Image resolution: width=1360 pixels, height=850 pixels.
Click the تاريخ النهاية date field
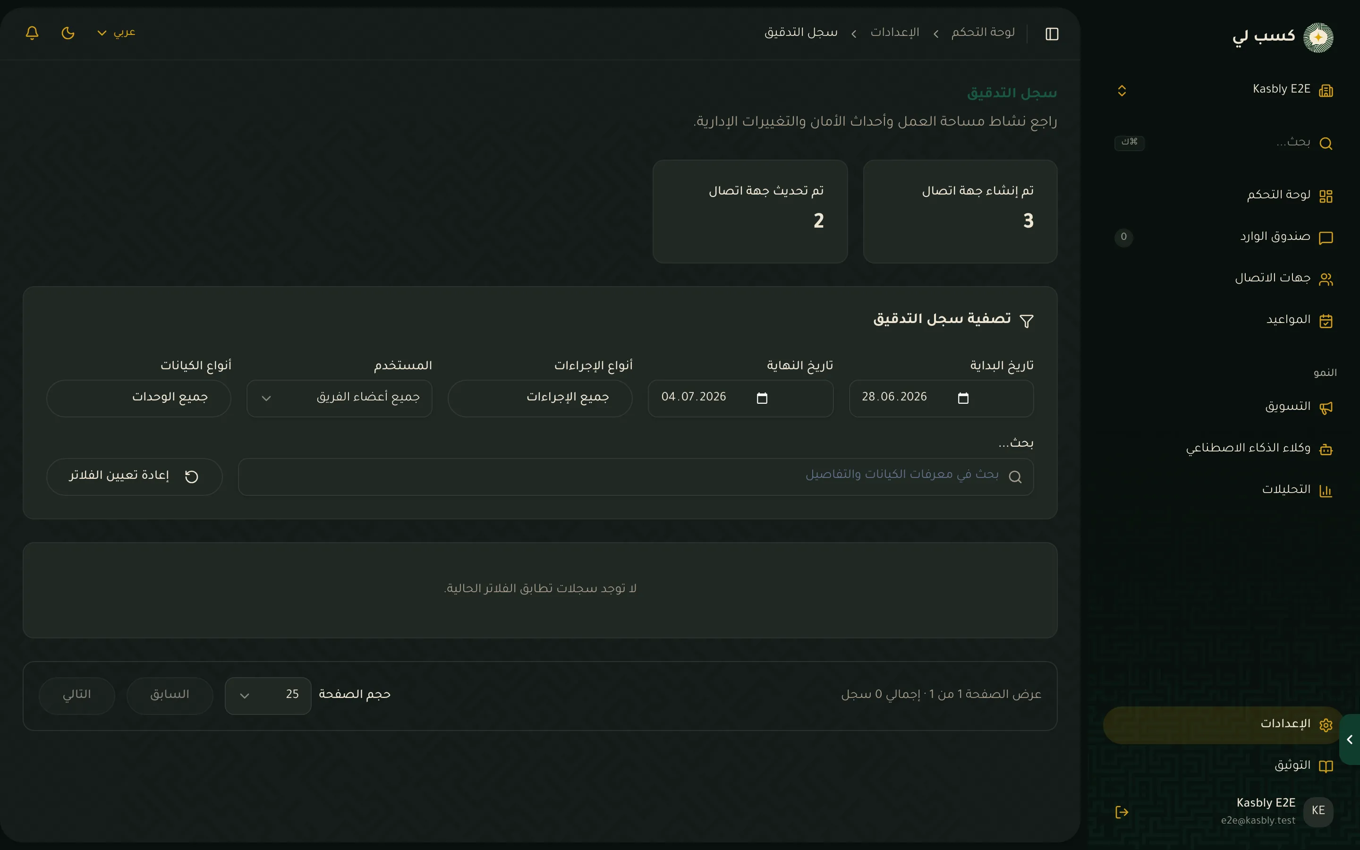pyautogui.click(x=741, y=398)
